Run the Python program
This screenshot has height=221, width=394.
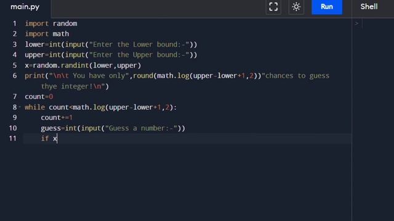coord(327,7)
